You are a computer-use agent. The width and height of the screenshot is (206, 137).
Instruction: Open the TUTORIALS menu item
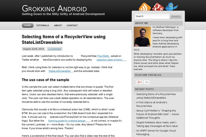click(43, 25)
